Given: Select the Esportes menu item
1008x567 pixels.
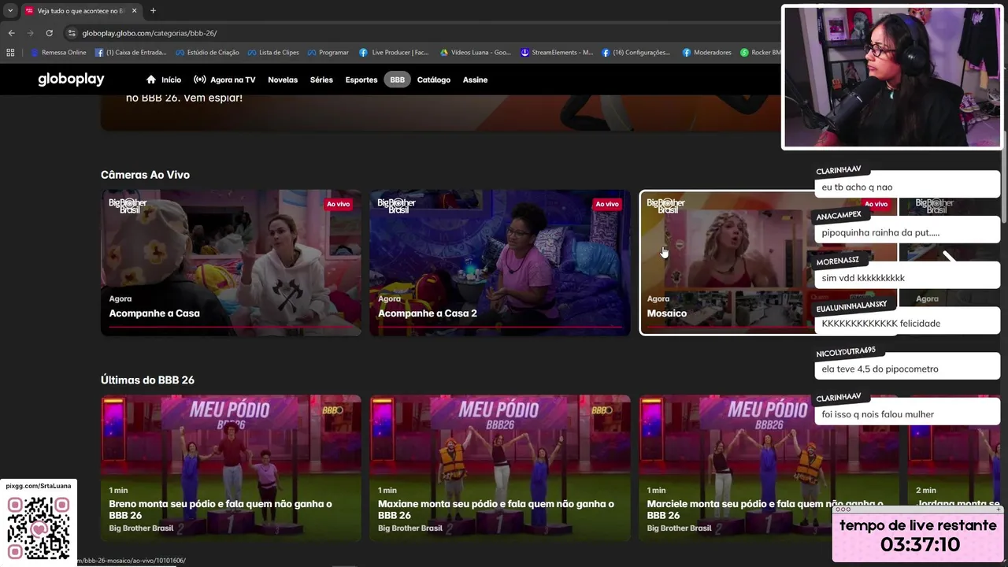Looking at the screenshot, I should coord(361,80).
